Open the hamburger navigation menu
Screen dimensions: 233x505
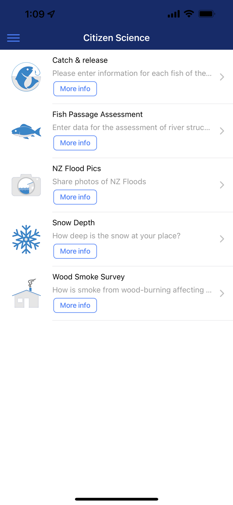13,38
